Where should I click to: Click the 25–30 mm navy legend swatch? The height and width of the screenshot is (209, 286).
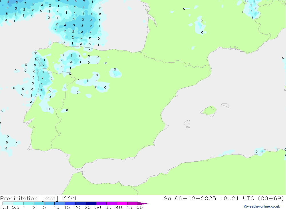pos(91,203)
